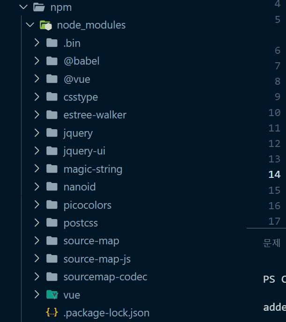Click the folder icon beside picocolors
Viewport: 286px width, 322px height.
[52, 205]
